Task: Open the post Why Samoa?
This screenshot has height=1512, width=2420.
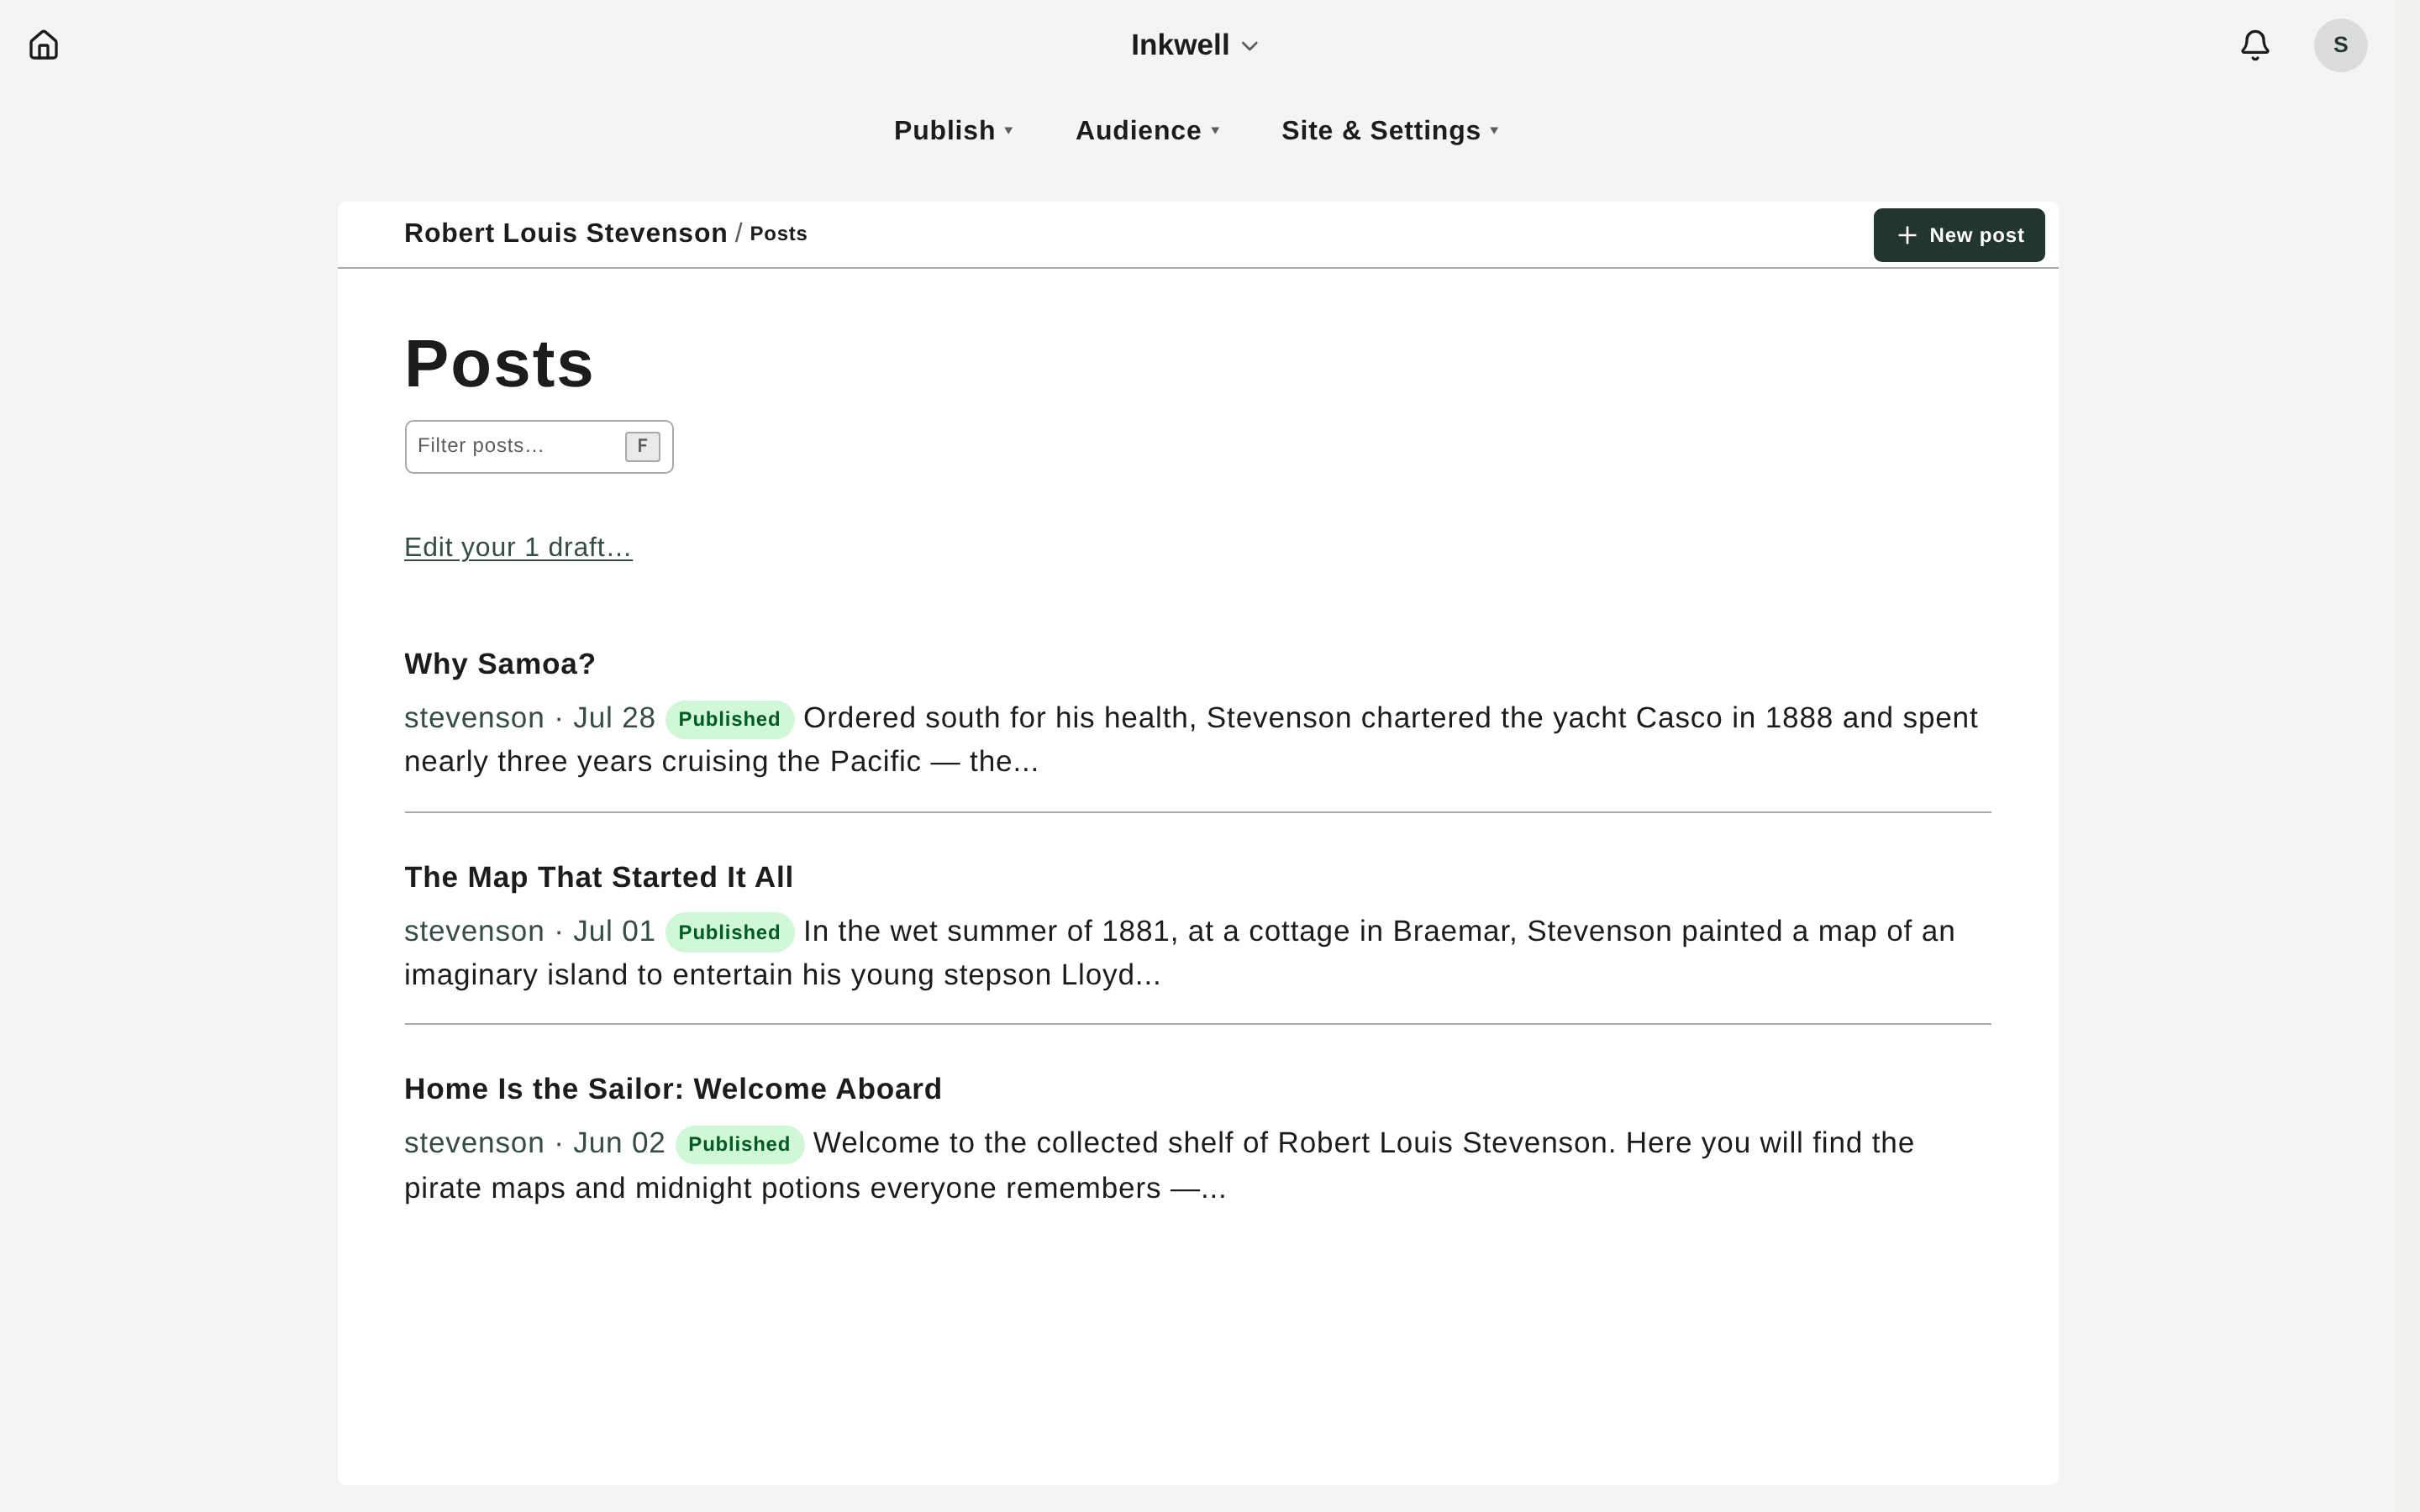Action: click(x=499, y=664)
